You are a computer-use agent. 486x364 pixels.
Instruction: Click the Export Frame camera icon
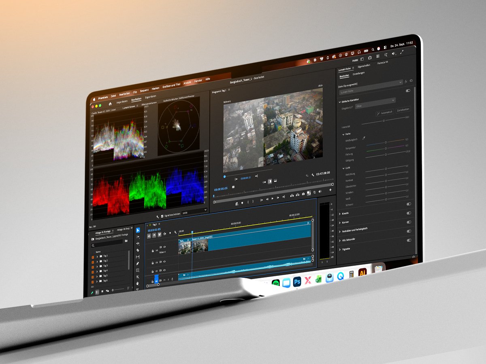point(303,194)
